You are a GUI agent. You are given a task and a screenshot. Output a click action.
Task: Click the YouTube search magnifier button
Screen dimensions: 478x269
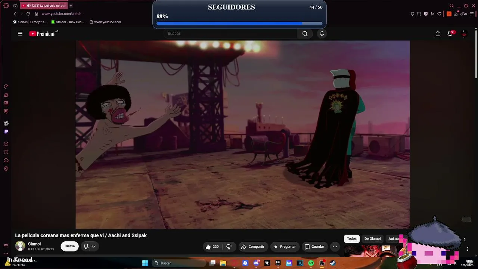(305, 34)
